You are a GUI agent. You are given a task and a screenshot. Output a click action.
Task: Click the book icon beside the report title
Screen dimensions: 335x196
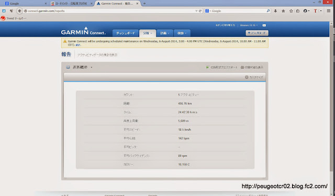[68, 67]
